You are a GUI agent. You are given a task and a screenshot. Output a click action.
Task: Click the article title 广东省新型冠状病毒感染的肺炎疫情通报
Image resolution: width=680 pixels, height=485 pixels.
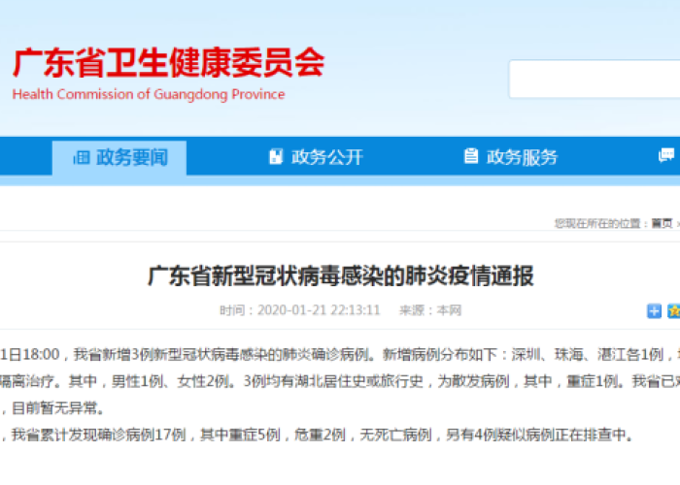click(x=340, y=276)
